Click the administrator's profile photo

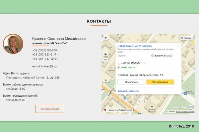[x=13, y=44]
